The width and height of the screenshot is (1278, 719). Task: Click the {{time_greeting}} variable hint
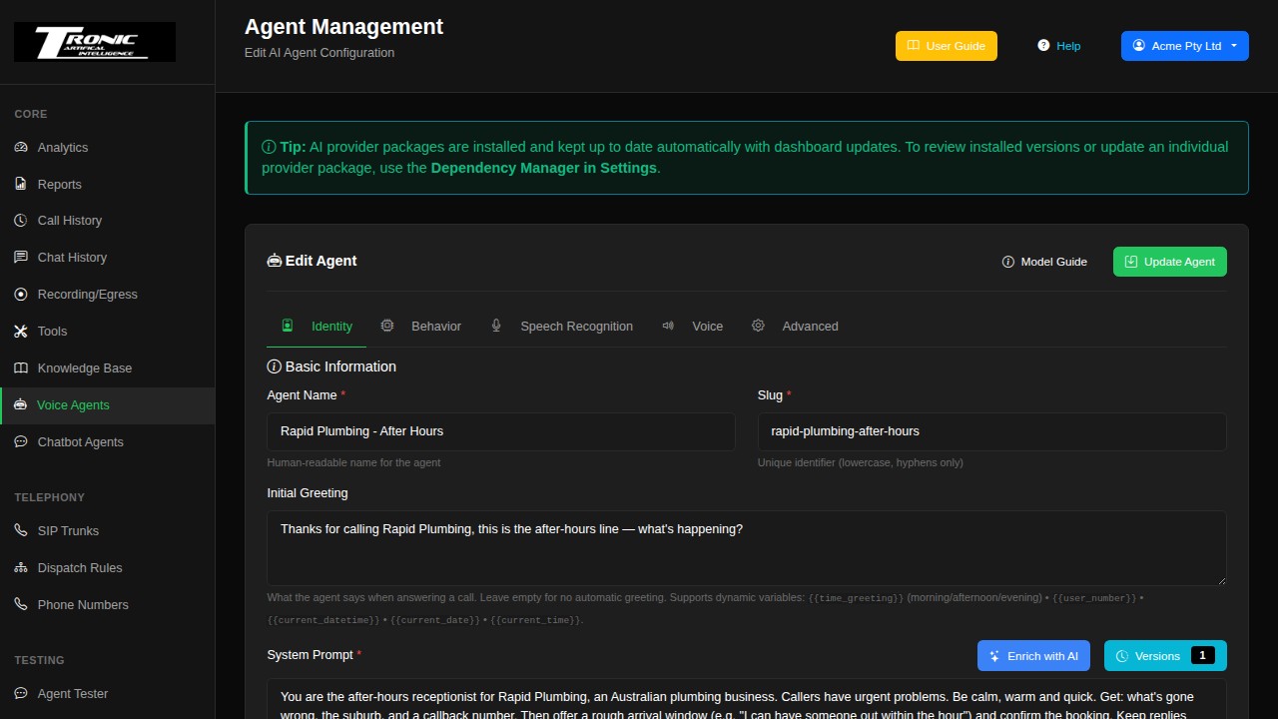tap(856, 598)
